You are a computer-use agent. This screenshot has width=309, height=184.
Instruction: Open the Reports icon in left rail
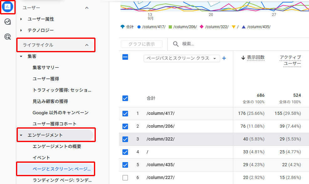click(x=8, y=7)
